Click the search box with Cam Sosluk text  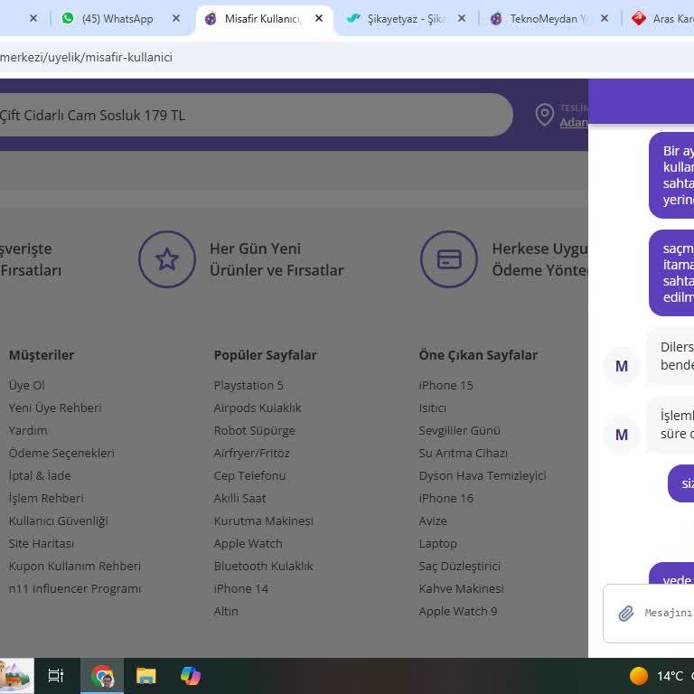pyautogui.click(x=256, y=115)
